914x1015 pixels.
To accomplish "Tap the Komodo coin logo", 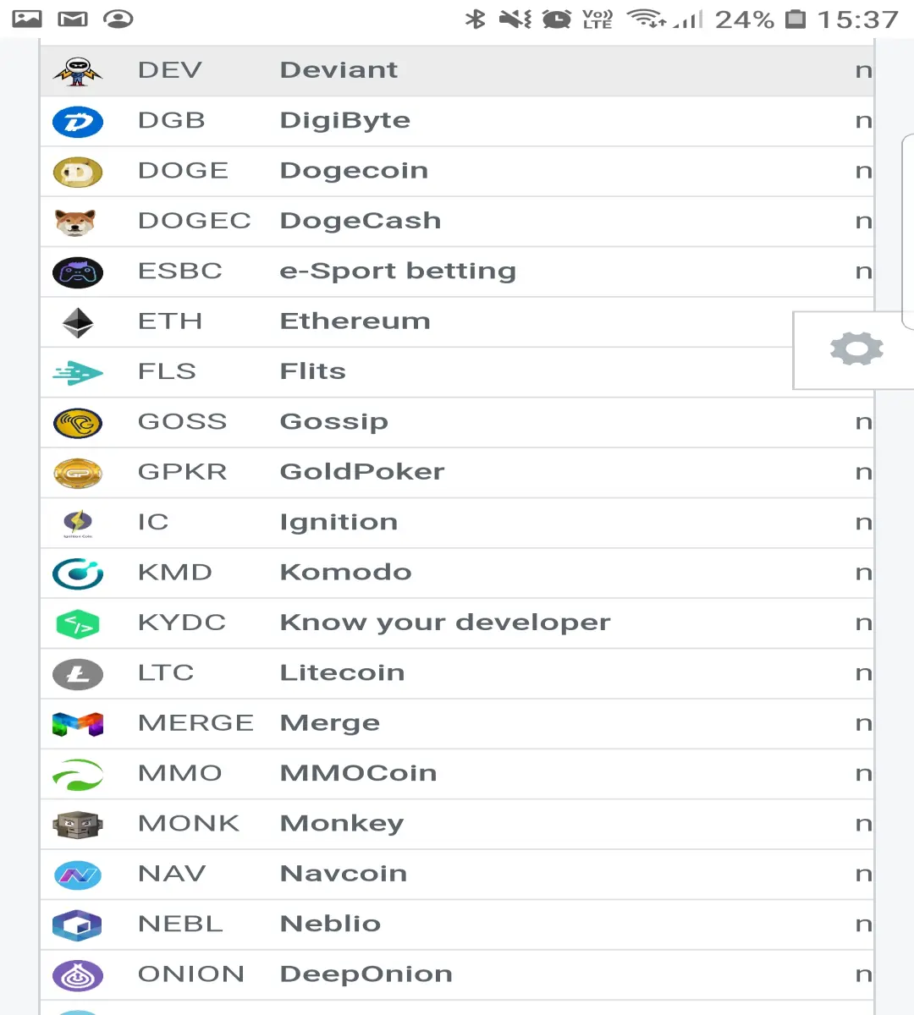I will coord(78,573).
